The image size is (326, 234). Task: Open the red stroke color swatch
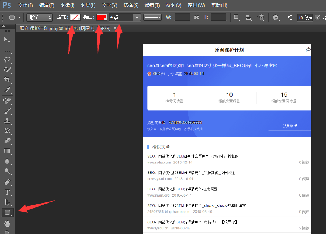(x=102, y=17)
